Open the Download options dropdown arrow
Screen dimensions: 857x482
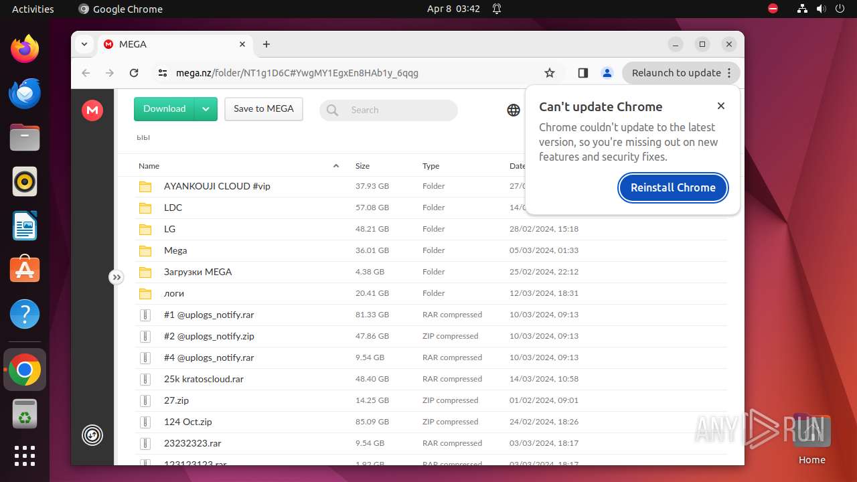point(206,109)
